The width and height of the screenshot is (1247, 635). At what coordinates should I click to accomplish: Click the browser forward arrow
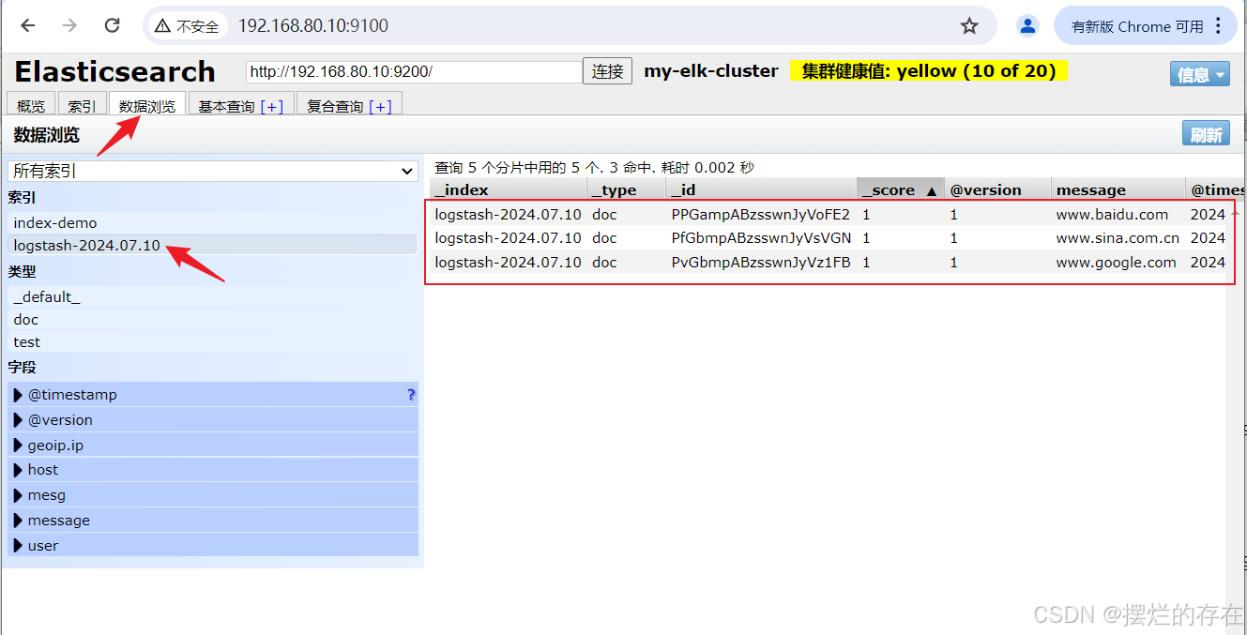(x=69, y=25)
